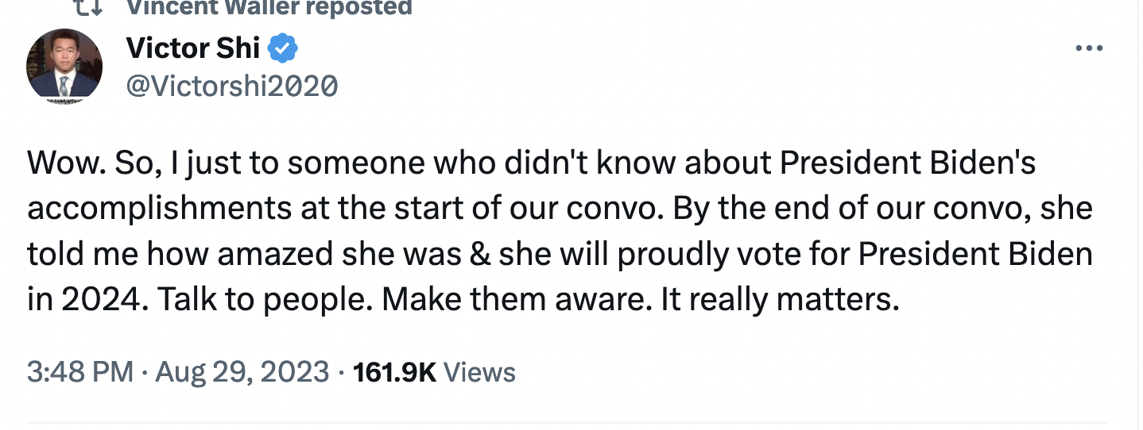The width and height of the screenshot is (1143, 430).
Task: Click "in 2024." in the last line
Action: point(84,301)
